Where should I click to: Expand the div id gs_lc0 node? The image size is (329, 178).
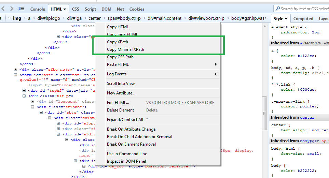(x=84, y=166)
